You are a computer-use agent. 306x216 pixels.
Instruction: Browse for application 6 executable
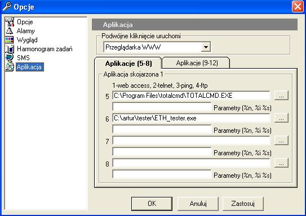point(281,118)
